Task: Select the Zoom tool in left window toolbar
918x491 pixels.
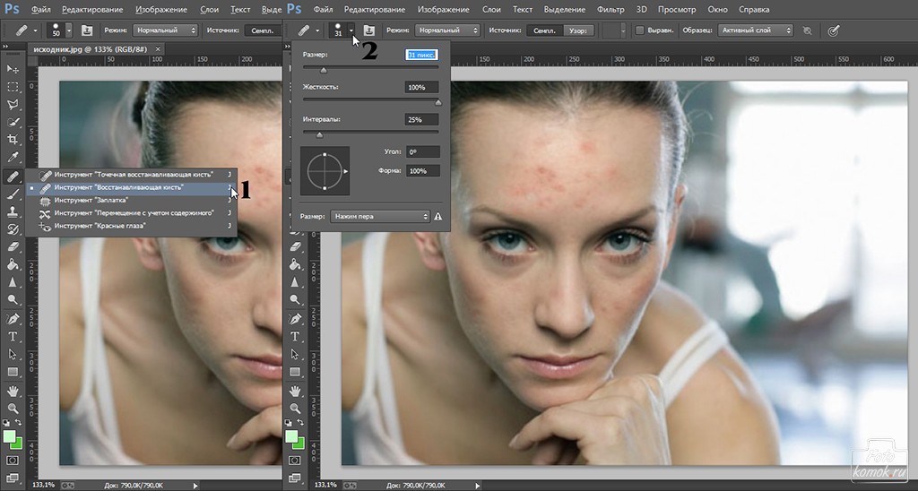Action: click(13, 409)
